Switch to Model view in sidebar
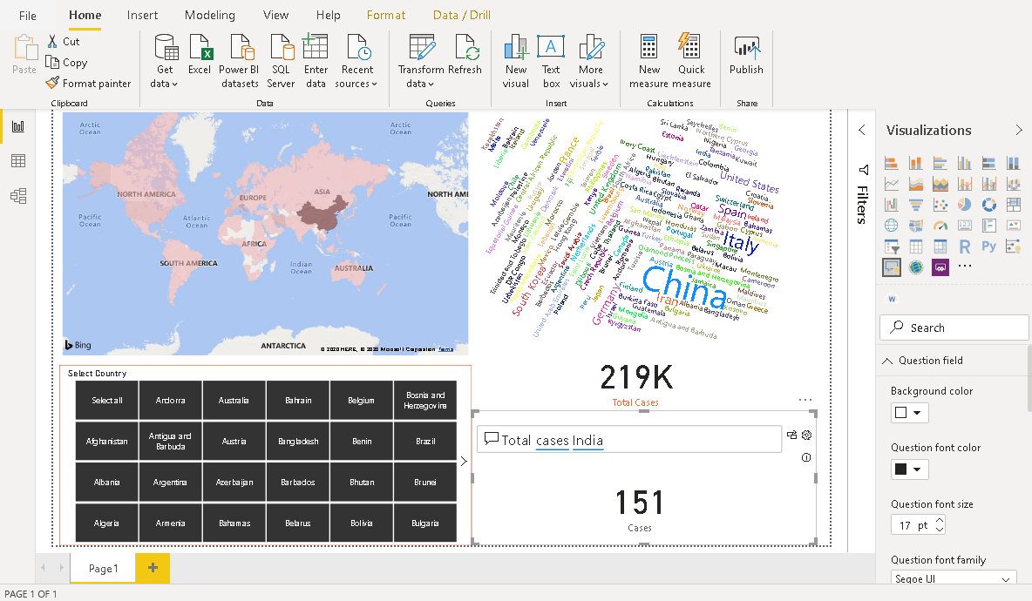Image resolution: width=1032 pixels, height=601 pixels. (18, 196)
